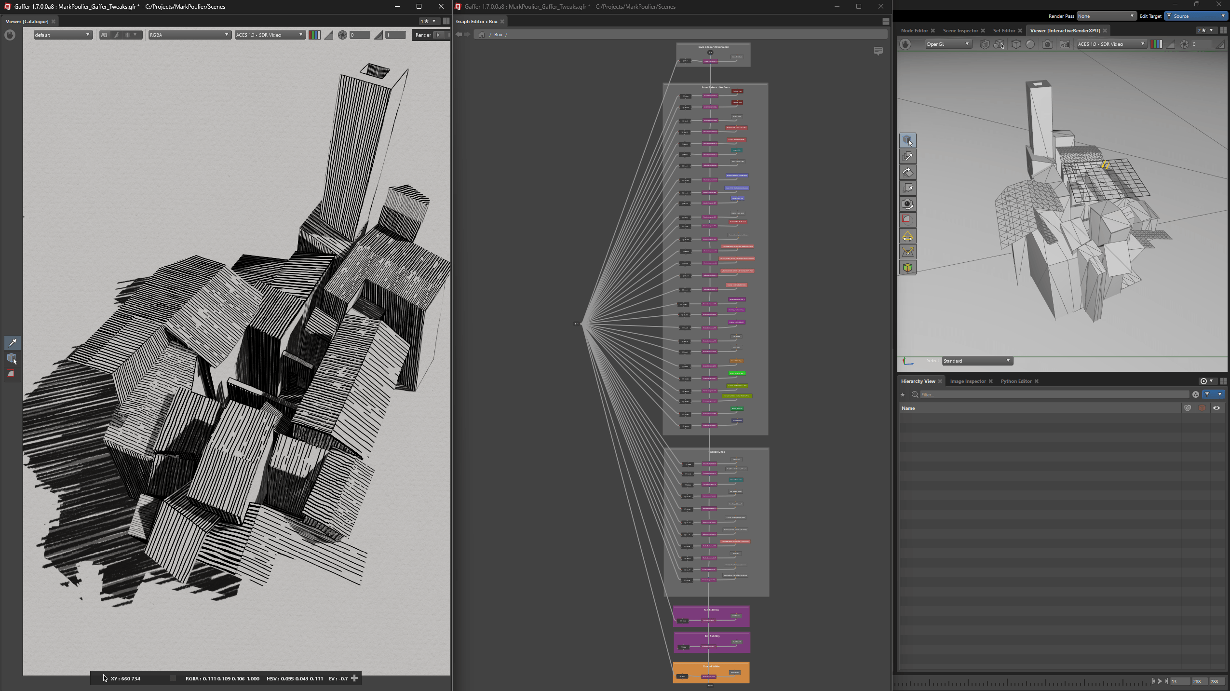Click the RGB channel swatch in InteractiveRenderXPU viewer
The image size is (1230, 691).
coord(1156,44)
